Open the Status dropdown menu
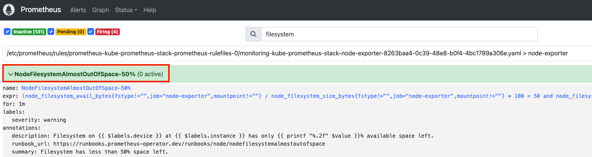Viewport: 592px width, 157px height. 126,10
